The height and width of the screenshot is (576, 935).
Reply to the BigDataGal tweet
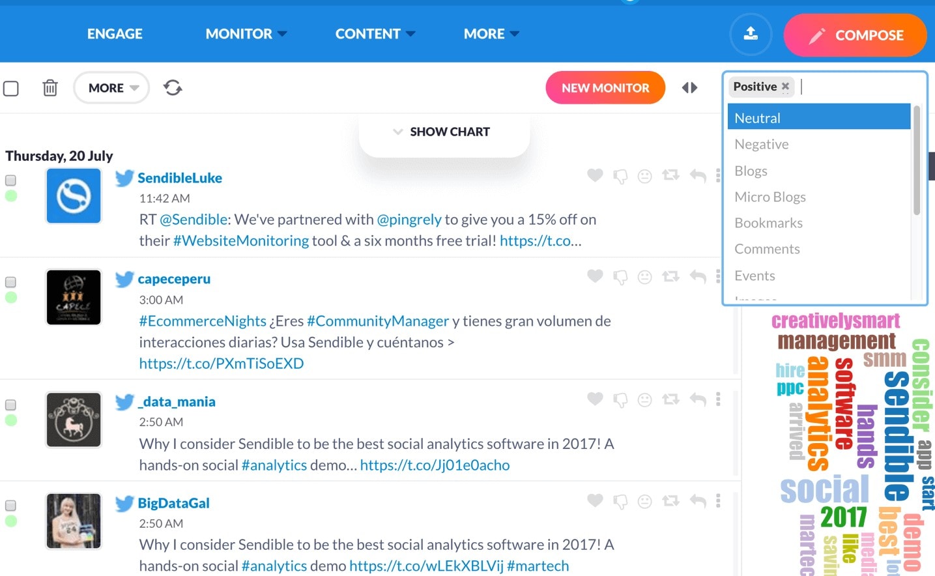pyautogui.click(x=698, y=500)
